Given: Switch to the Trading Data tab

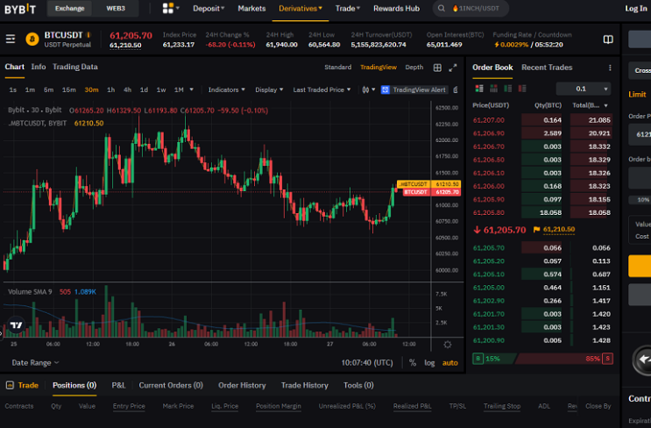Looking at the screenshot, I should tap(75, 67).
